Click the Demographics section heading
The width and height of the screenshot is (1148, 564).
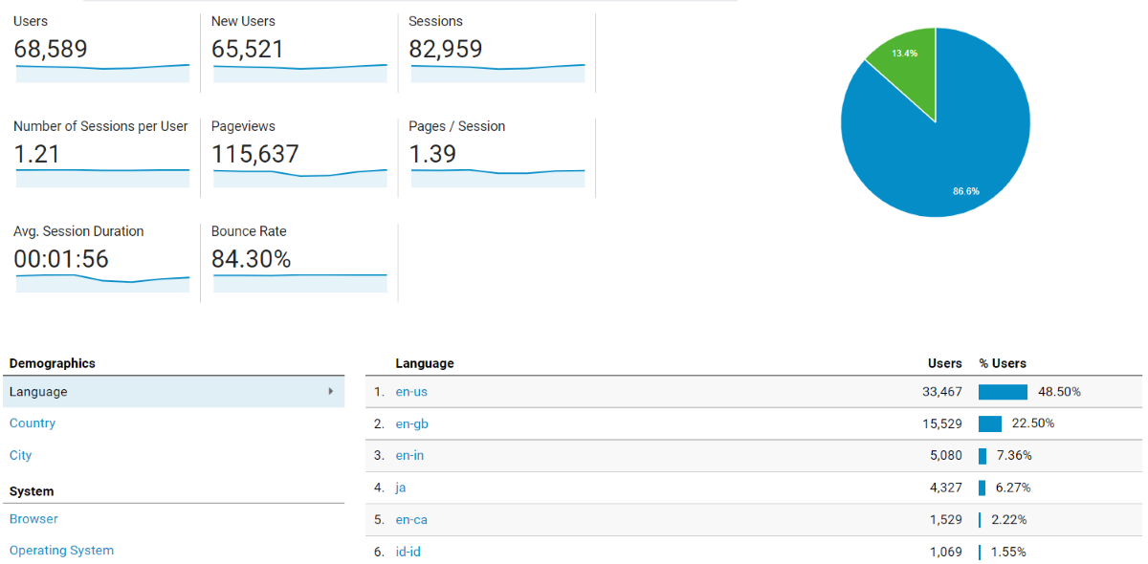tap(53, 363)
